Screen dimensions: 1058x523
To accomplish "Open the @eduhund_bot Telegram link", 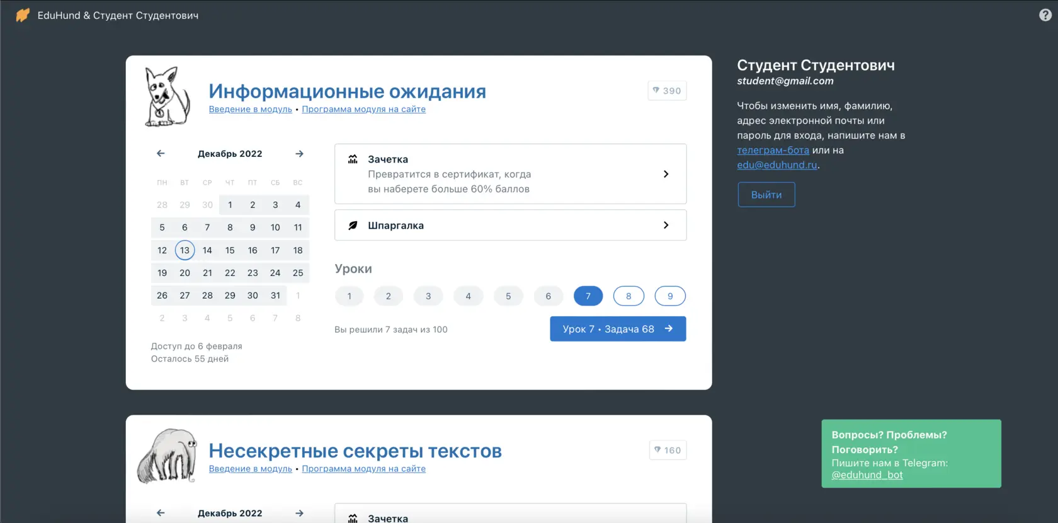I will (867, 475).
